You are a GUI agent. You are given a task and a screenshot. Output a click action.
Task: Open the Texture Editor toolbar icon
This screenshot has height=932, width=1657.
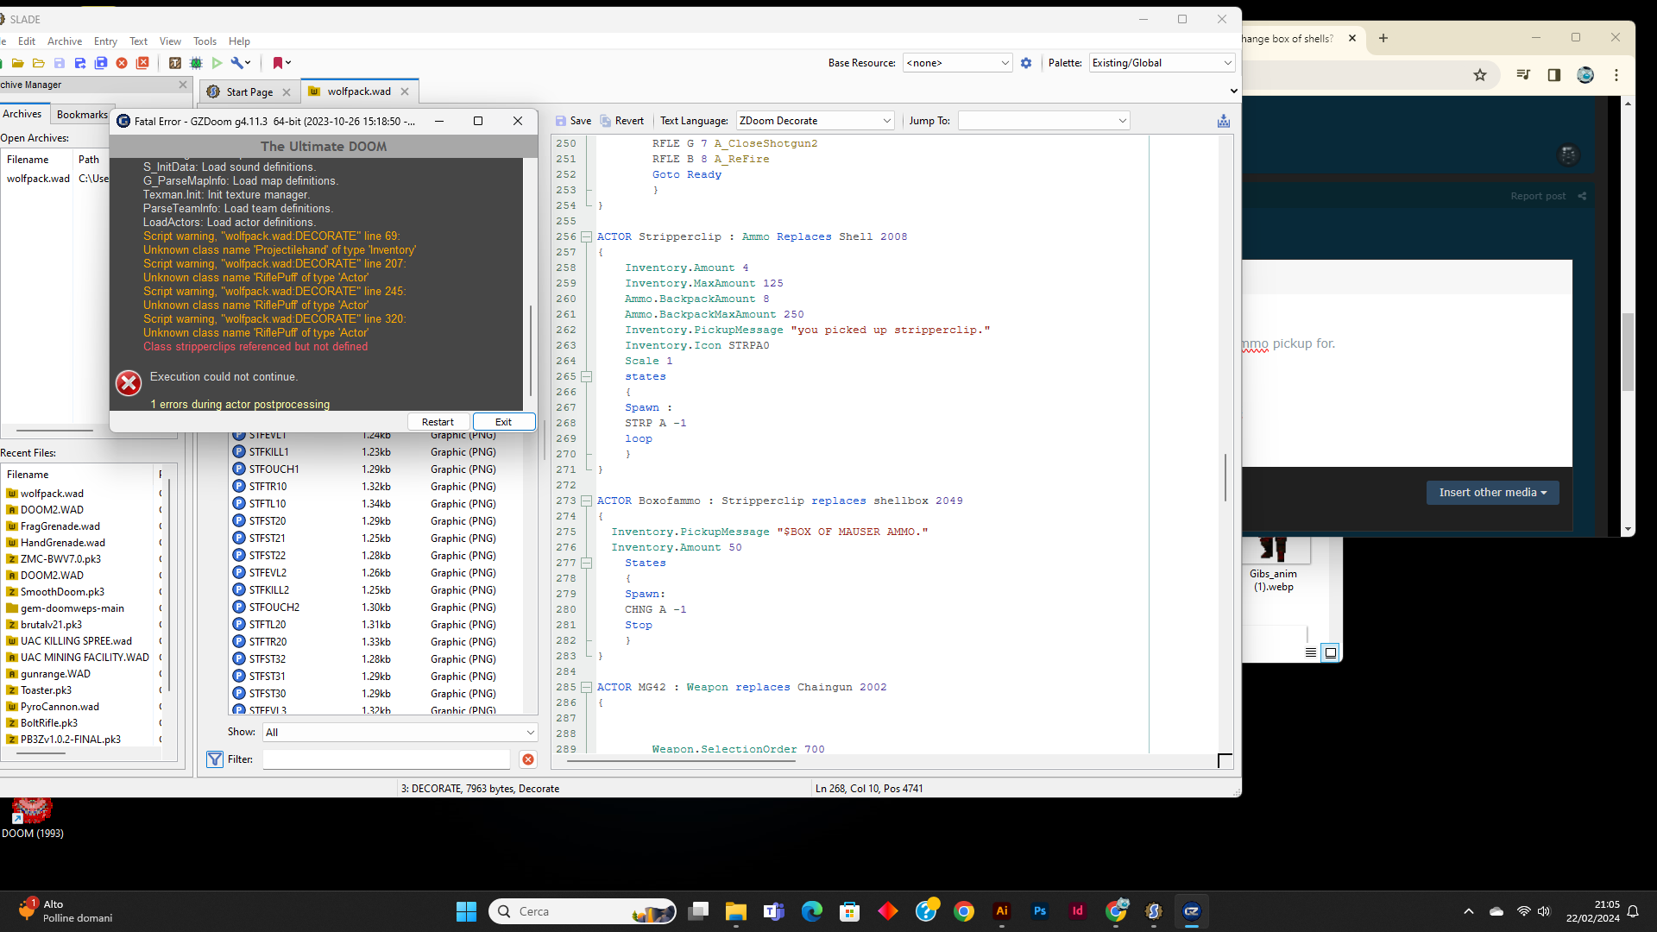tap(175, 63)
